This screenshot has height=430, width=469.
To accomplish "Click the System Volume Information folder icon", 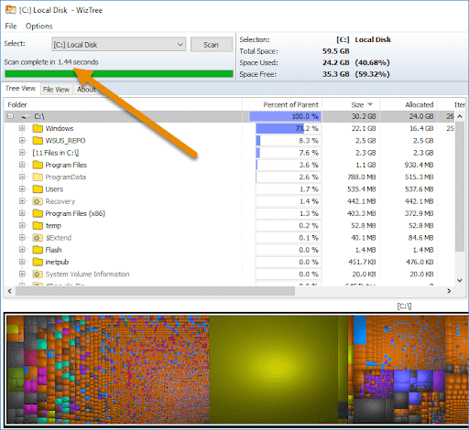I will point(38,274).
